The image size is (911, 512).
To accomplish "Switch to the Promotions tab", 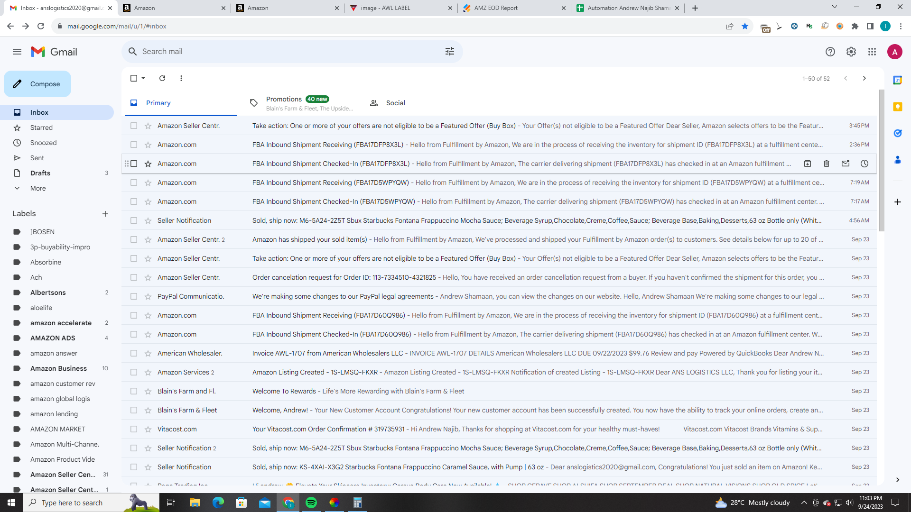I will point(301,103).
